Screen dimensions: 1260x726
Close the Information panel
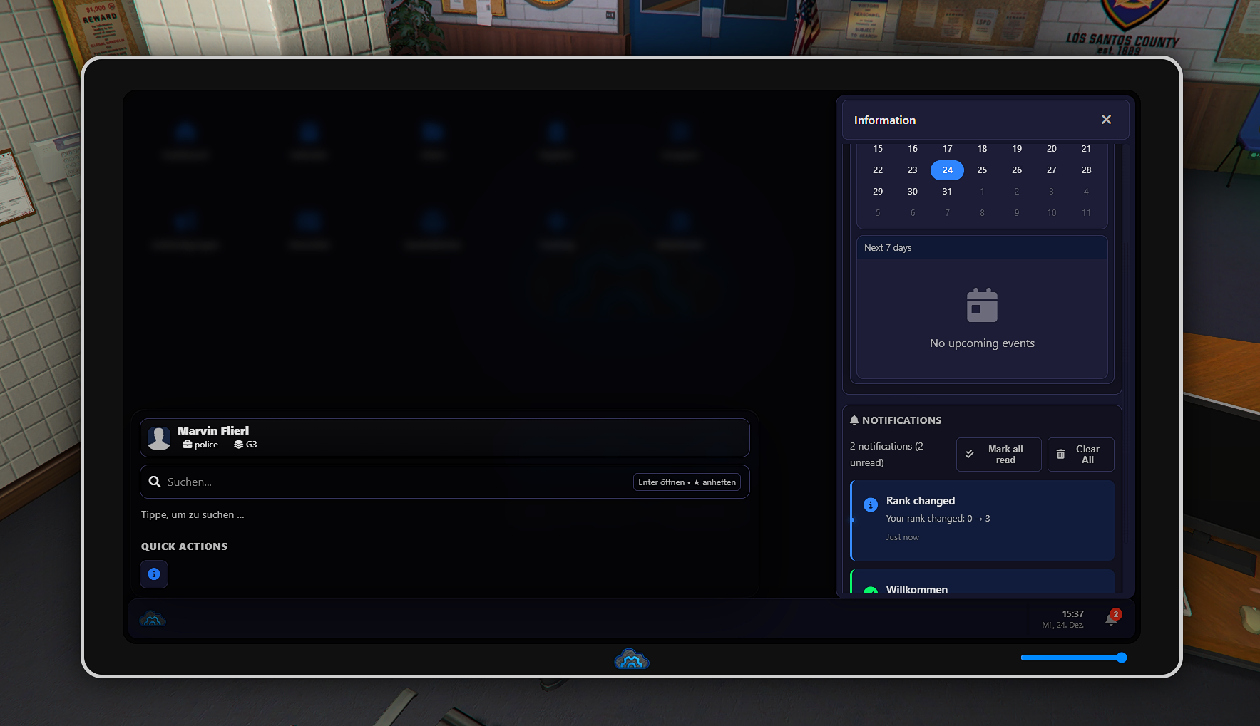click(x=1106, y=120)
